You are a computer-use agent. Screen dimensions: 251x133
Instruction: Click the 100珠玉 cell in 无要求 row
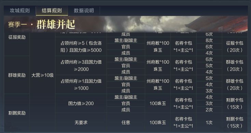click(x=158, y=122)
